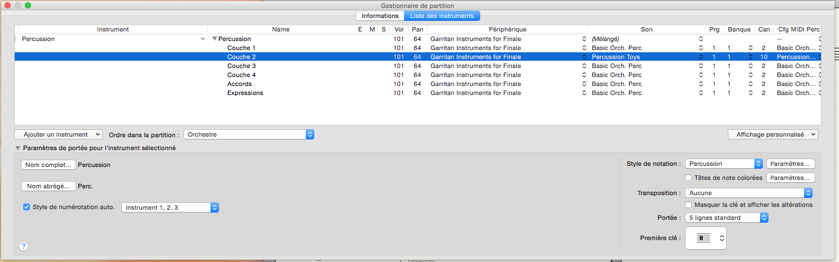Collapse the Paramètres de portée section
Image resolution: width=839 pixels, height=262 pixels.
click(18, 148)
